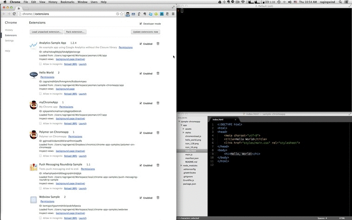
Task: Open the History menu
Action: point(53,2)
